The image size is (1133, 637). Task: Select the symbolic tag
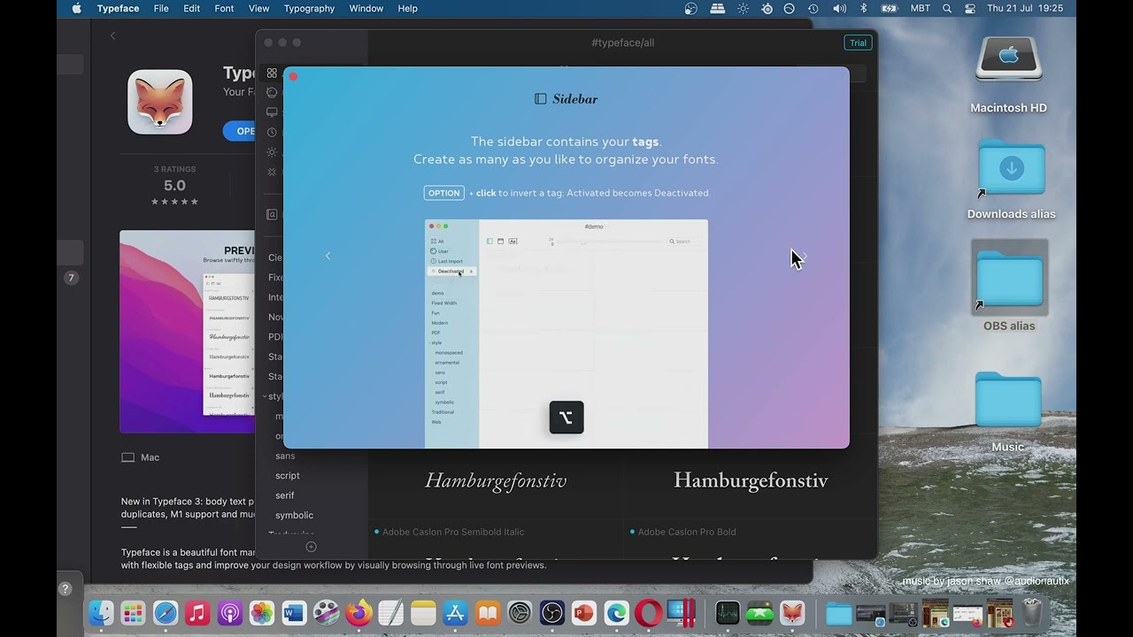(x=294, y=515)
